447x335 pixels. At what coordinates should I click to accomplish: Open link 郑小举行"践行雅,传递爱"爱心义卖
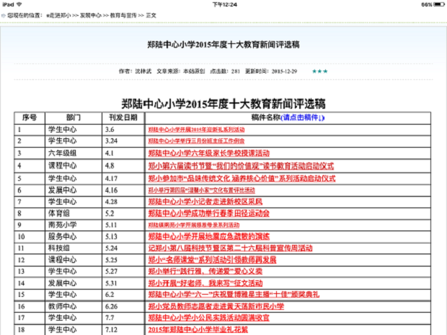tap(205, 271)
